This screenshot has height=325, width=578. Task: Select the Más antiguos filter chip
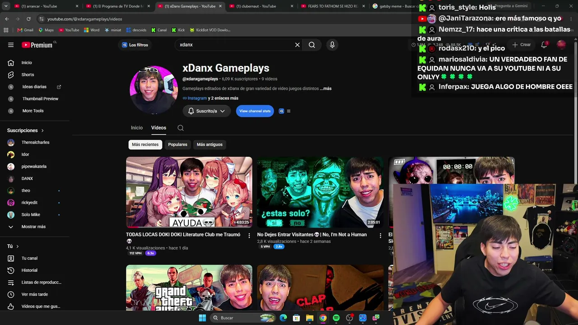(210, 144)
